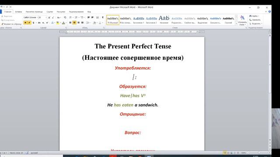Switch to the Вставка tab

click(x=18, y=12)
